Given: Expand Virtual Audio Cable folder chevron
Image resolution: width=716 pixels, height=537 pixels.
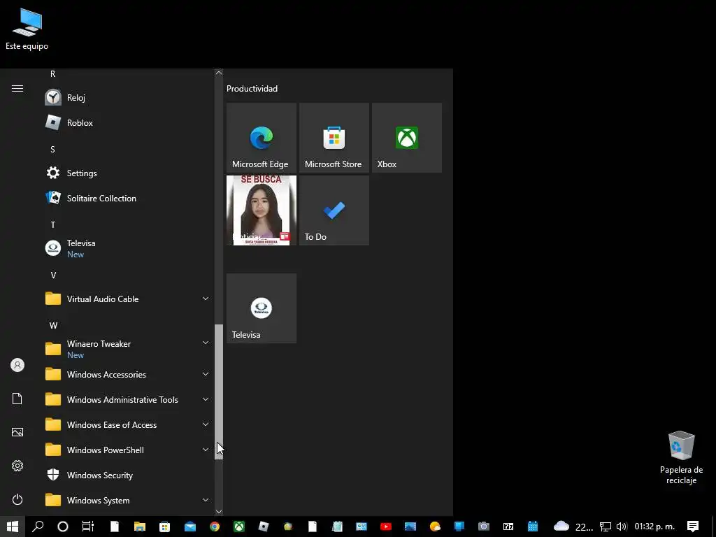Looking at the screenshot, I should click(x=206, y=299).
